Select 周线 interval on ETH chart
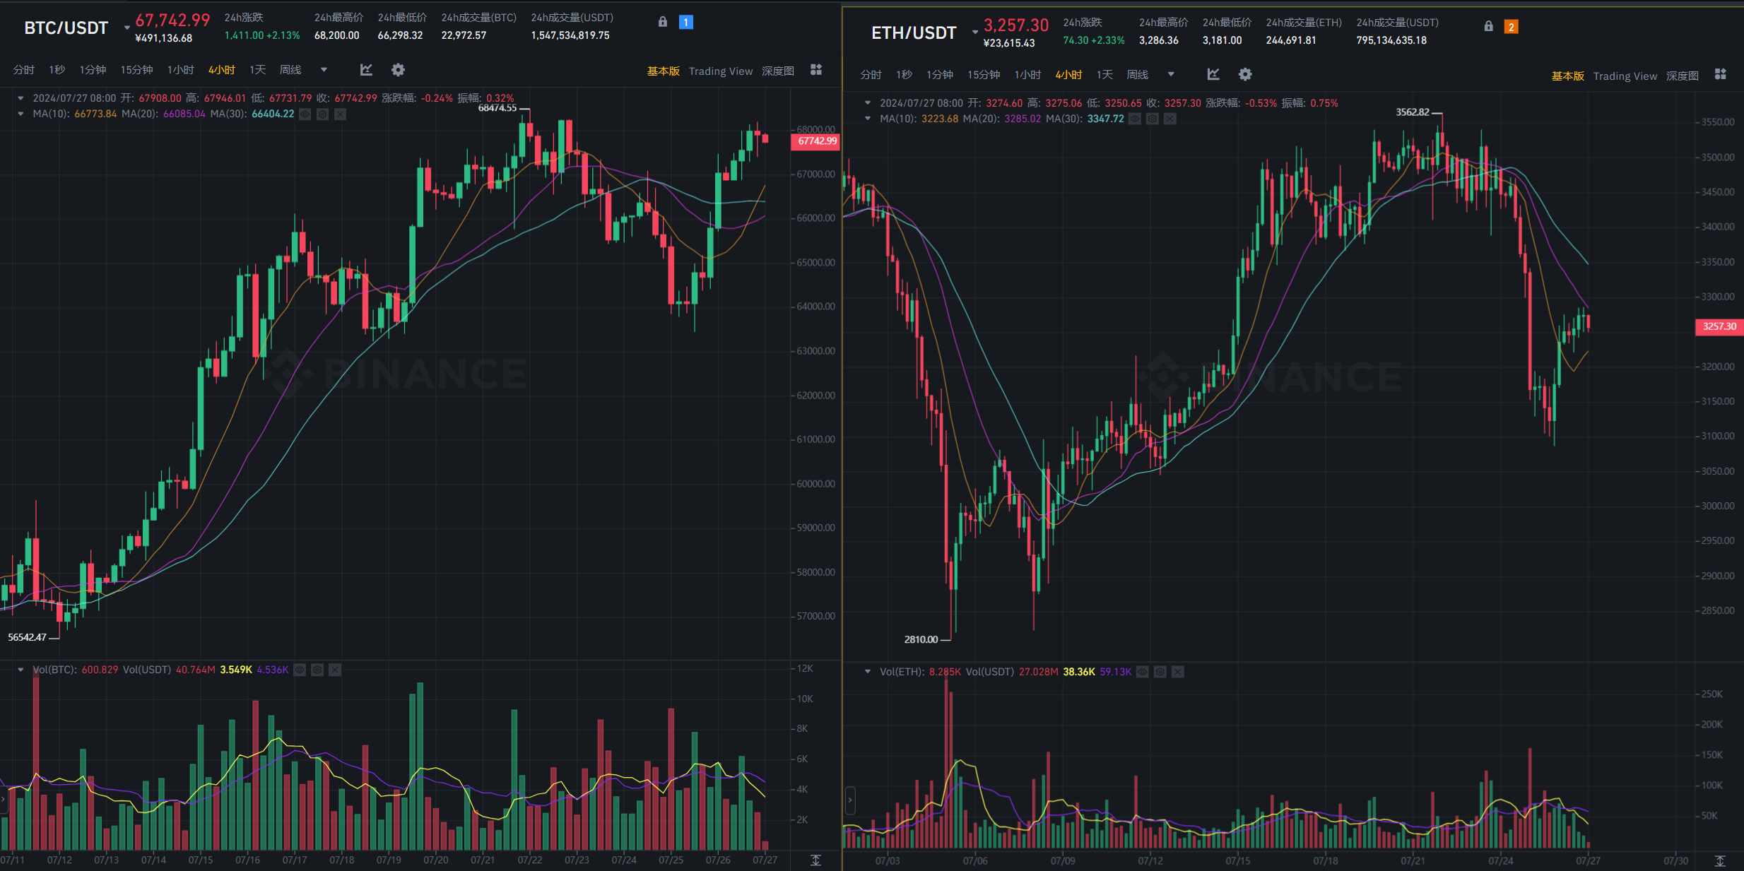 pos(1138,75)
